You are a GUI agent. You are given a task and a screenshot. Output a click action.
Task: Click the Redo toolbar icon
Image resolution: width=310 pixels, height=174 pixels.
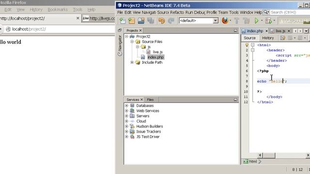coord(171,20)
